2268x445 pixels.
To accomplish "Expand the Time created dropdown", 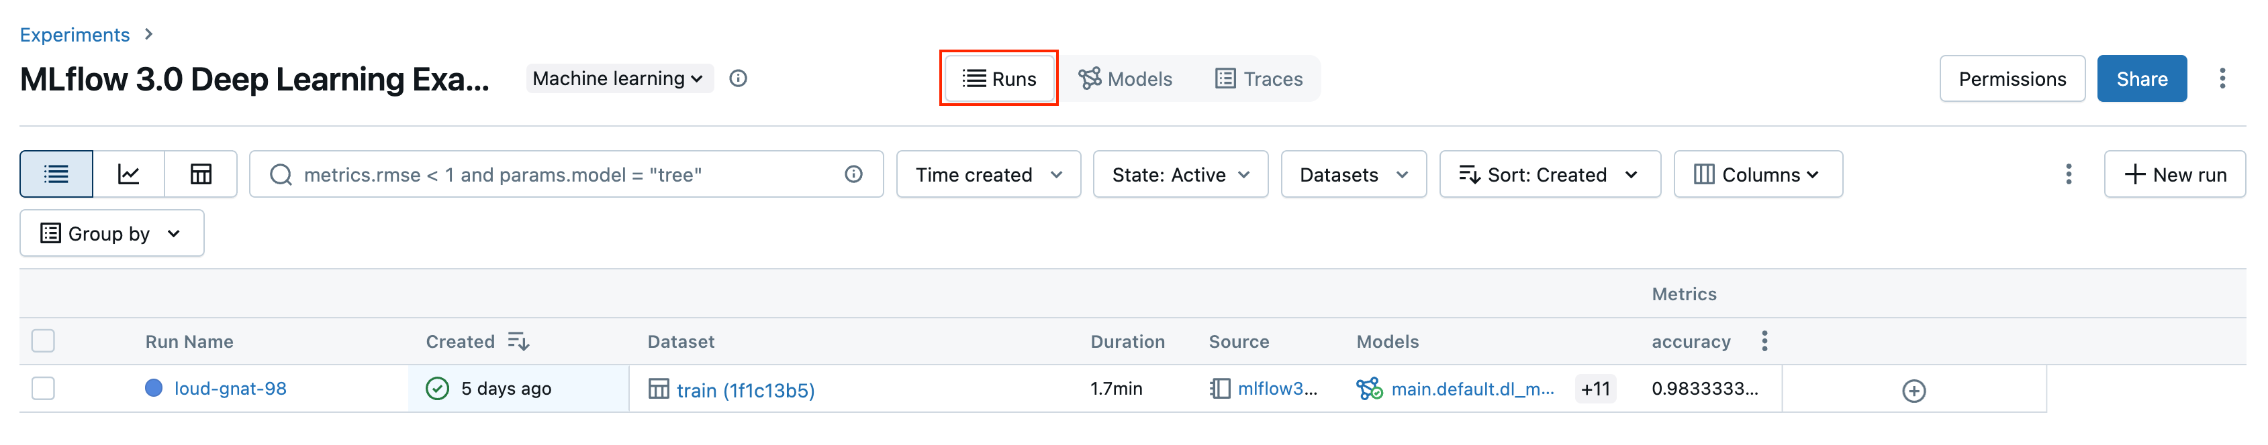I will click(988, 174).
